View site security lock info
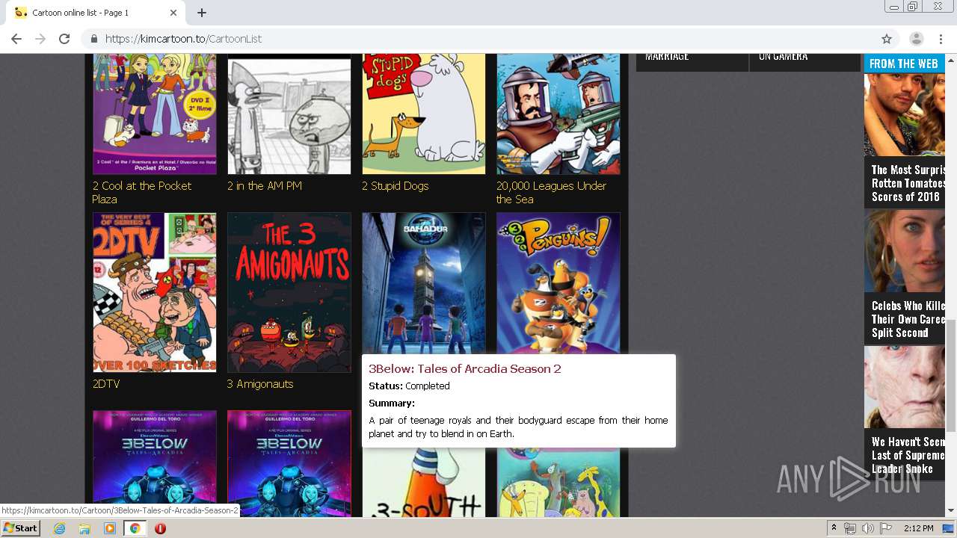The height and width of the screenshot is (538, 957). [x=94, y=39]
